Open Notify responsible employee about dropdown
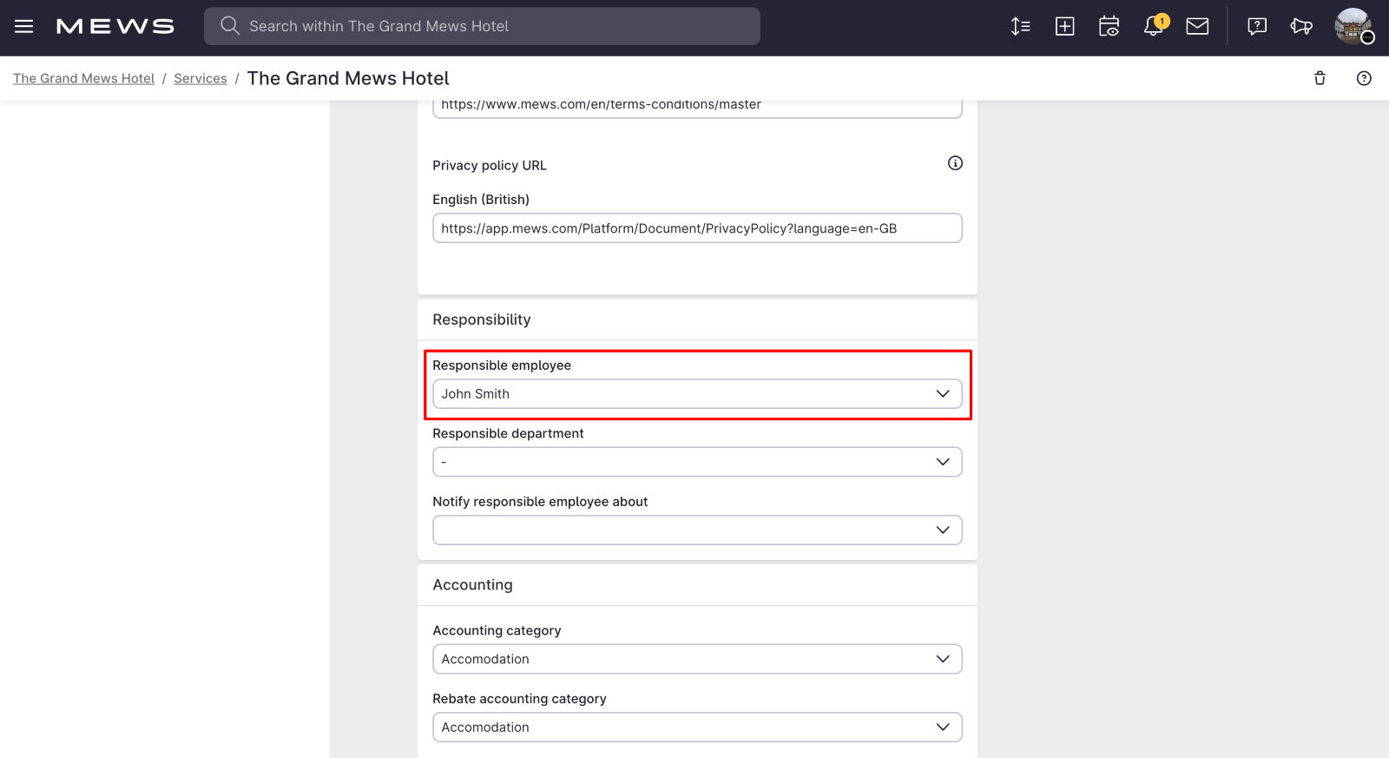Screen dimensions: 1389x758 696,530
